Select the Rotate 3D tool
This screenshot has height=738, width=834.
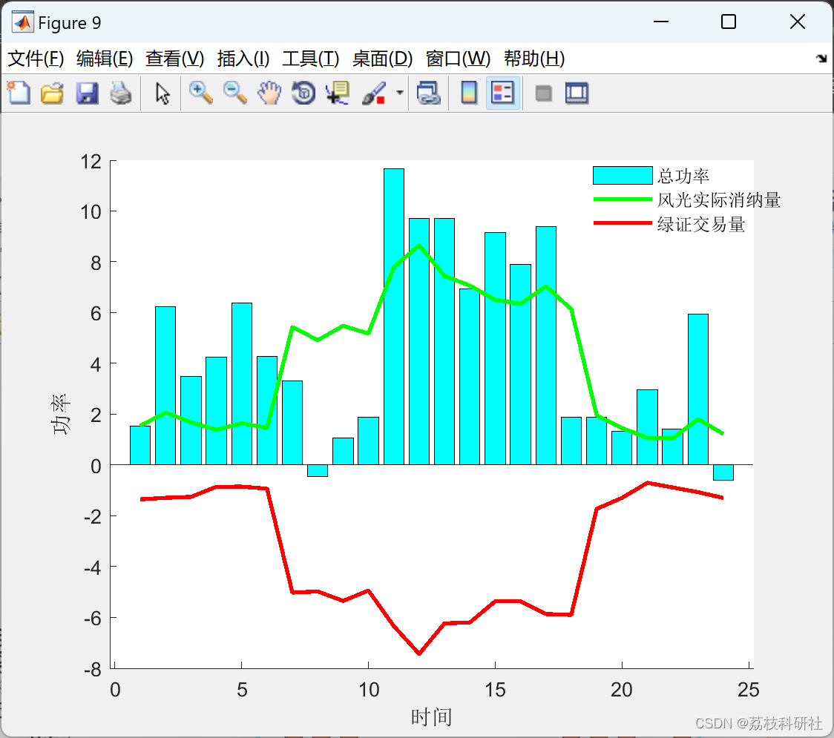(x=303, y=93)
